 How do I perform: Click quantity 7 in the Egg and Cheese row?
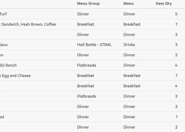pyautogui.click(x=176, y=76)
